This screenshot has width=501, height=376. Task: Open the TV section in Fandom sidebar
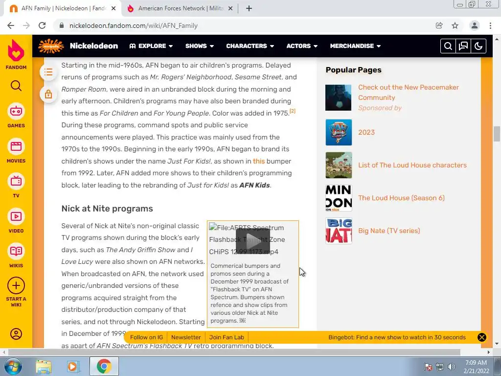coord(16,186)
